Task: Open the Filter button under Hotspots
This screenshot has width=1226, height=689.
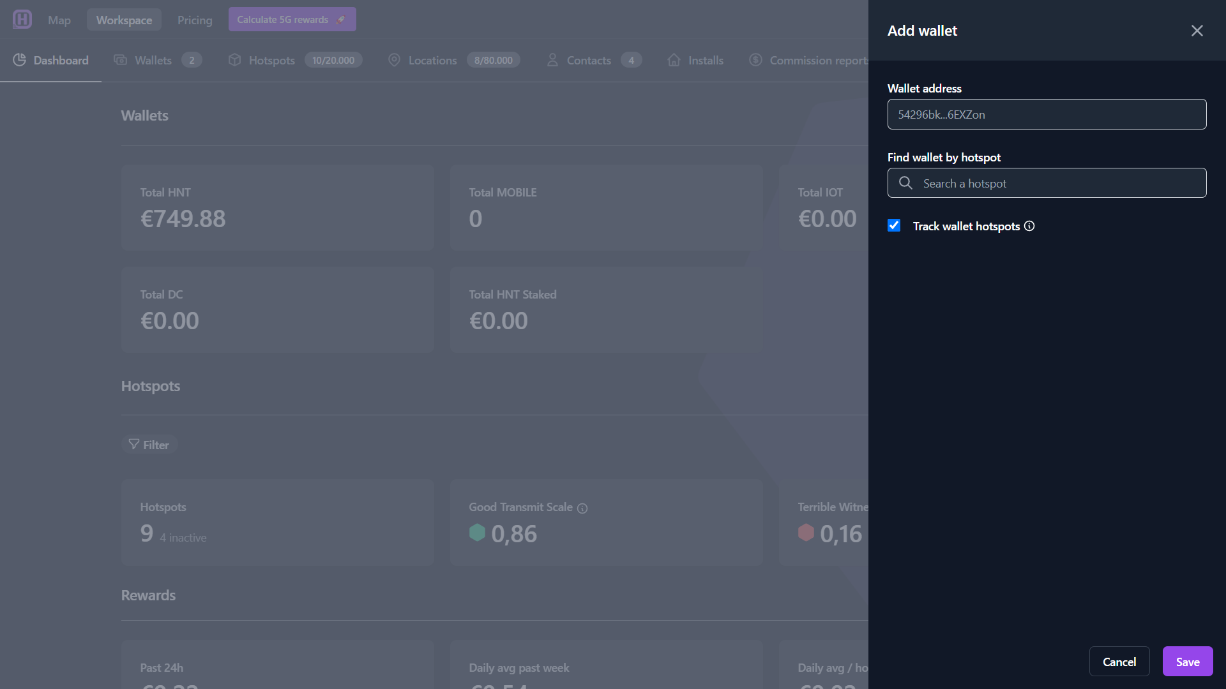Action: tap(149, 445)
